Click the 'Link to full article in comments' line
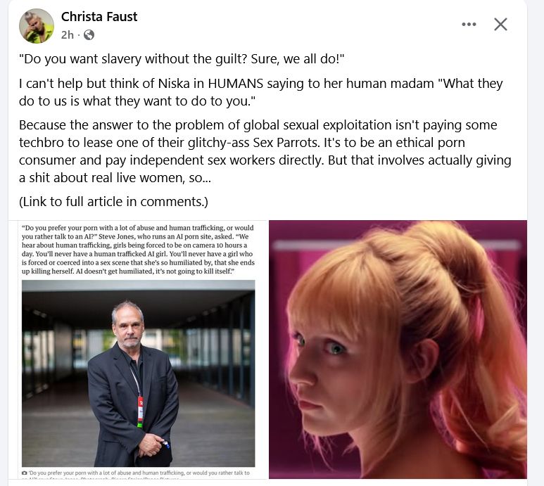Screen dimensions: 544x486 pos(113,201)
